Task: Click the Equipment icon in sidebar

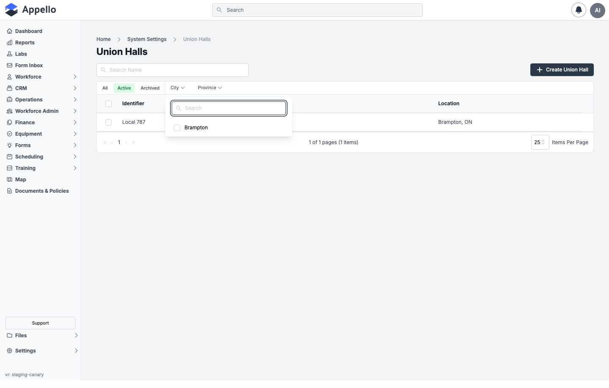Action: [x=9, y=134]
